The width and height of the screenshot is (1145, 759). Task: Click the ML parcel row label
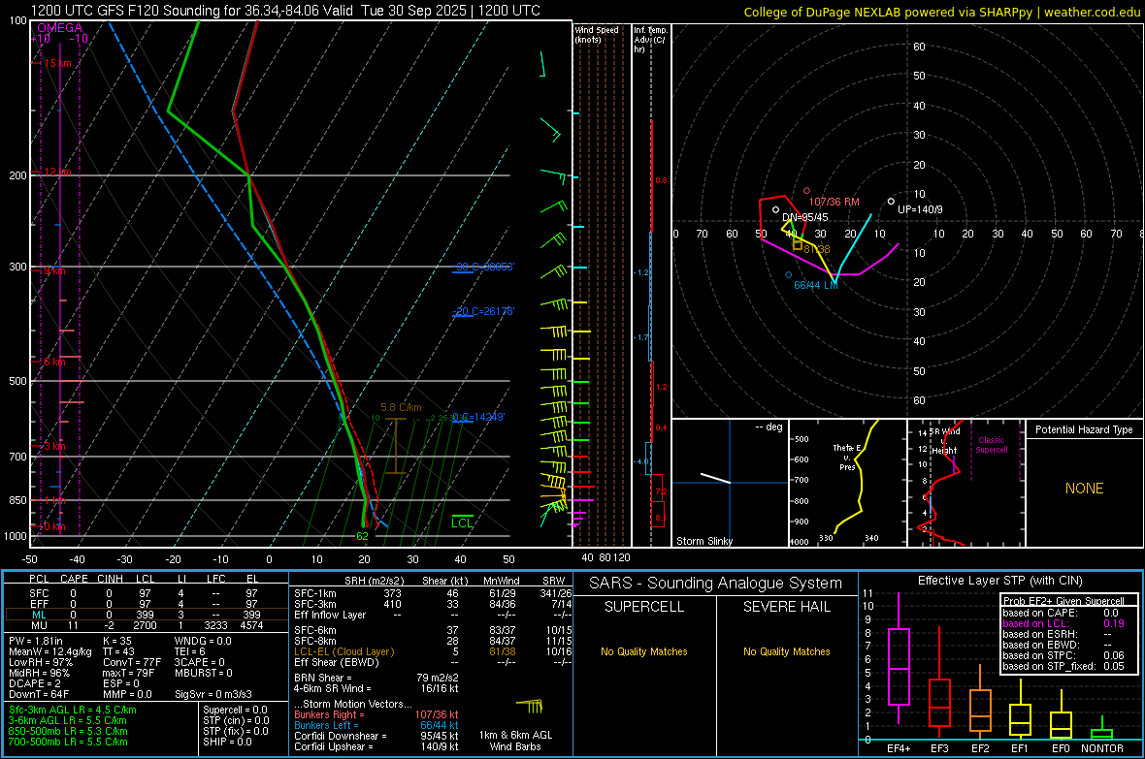[39, 616]
